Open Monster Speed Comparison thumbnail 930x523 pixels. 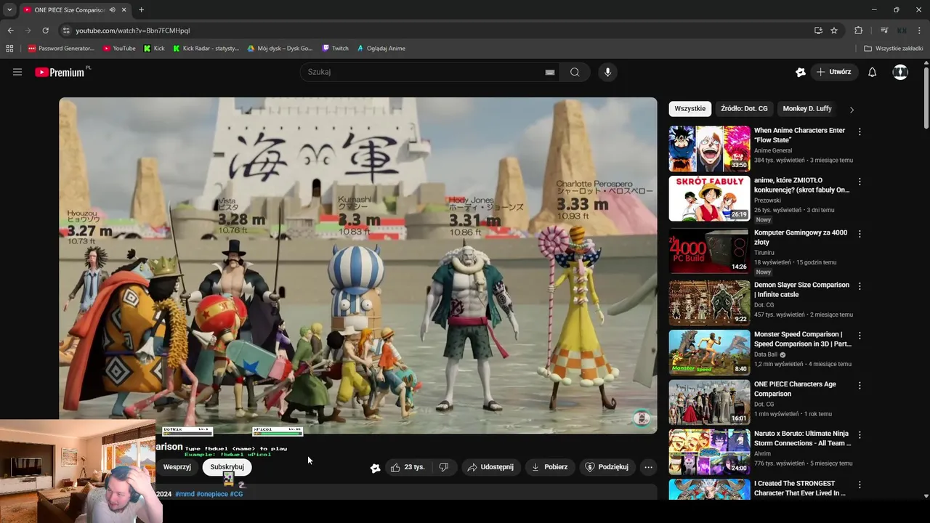pos(709,352)
